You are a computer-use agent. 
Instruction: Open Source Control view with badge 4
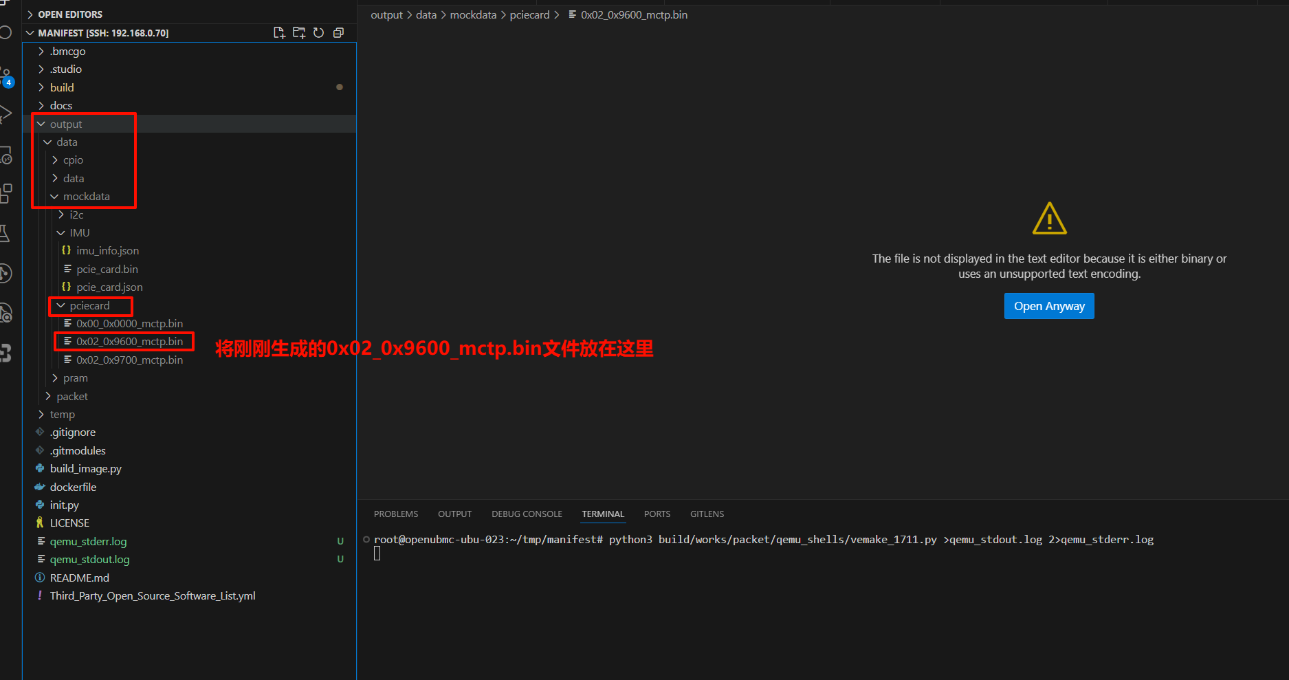pyautogui.click(x=5, y=77)
